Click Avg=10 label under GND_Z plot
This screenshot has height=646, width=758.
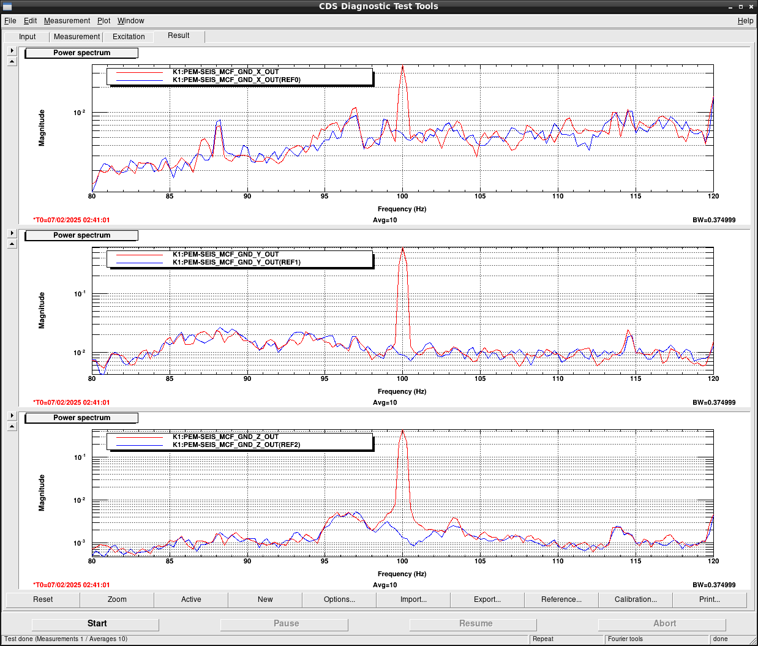(385, 585)
